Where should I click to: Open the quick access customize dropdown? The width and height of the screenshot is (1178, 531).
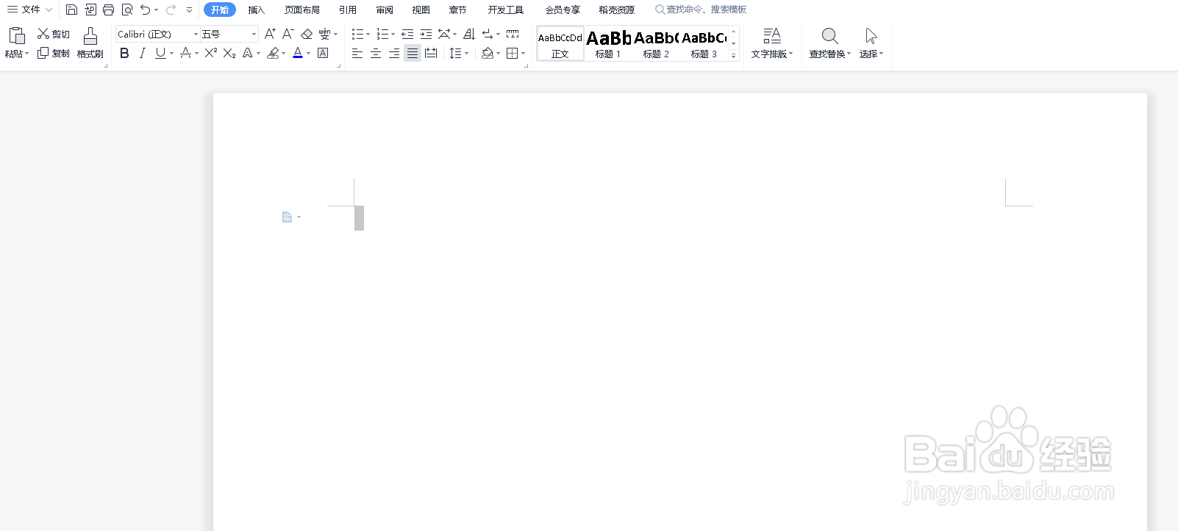point(189,10)
